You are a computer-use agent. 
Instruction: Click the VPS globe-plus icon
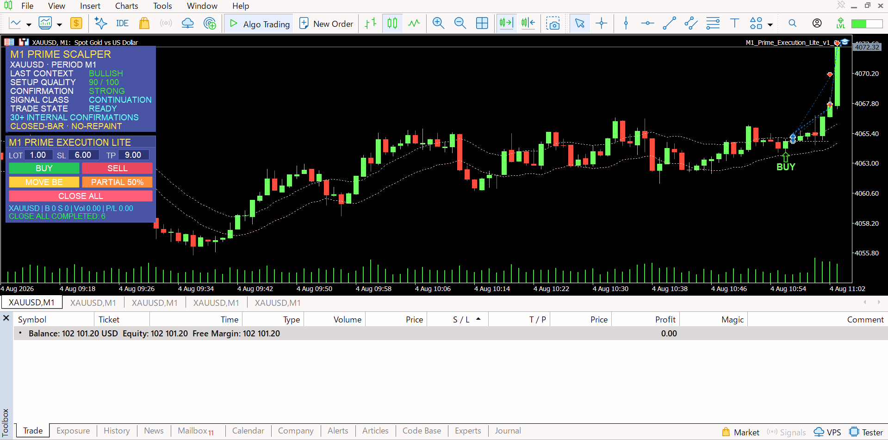(x=210, y=23)
